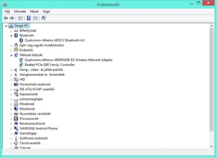
Task: Click the scrollbar down arrow
Action: (x=211, y=146)
